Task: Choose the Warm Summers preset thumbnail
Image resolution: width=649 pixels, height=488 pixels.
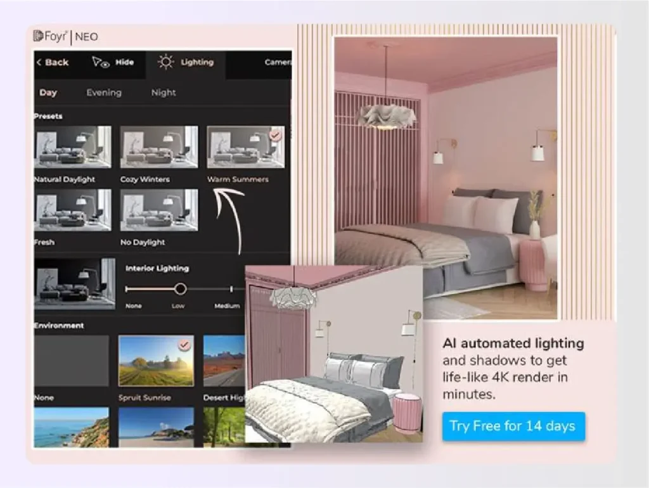Action: tap(246, 147)
